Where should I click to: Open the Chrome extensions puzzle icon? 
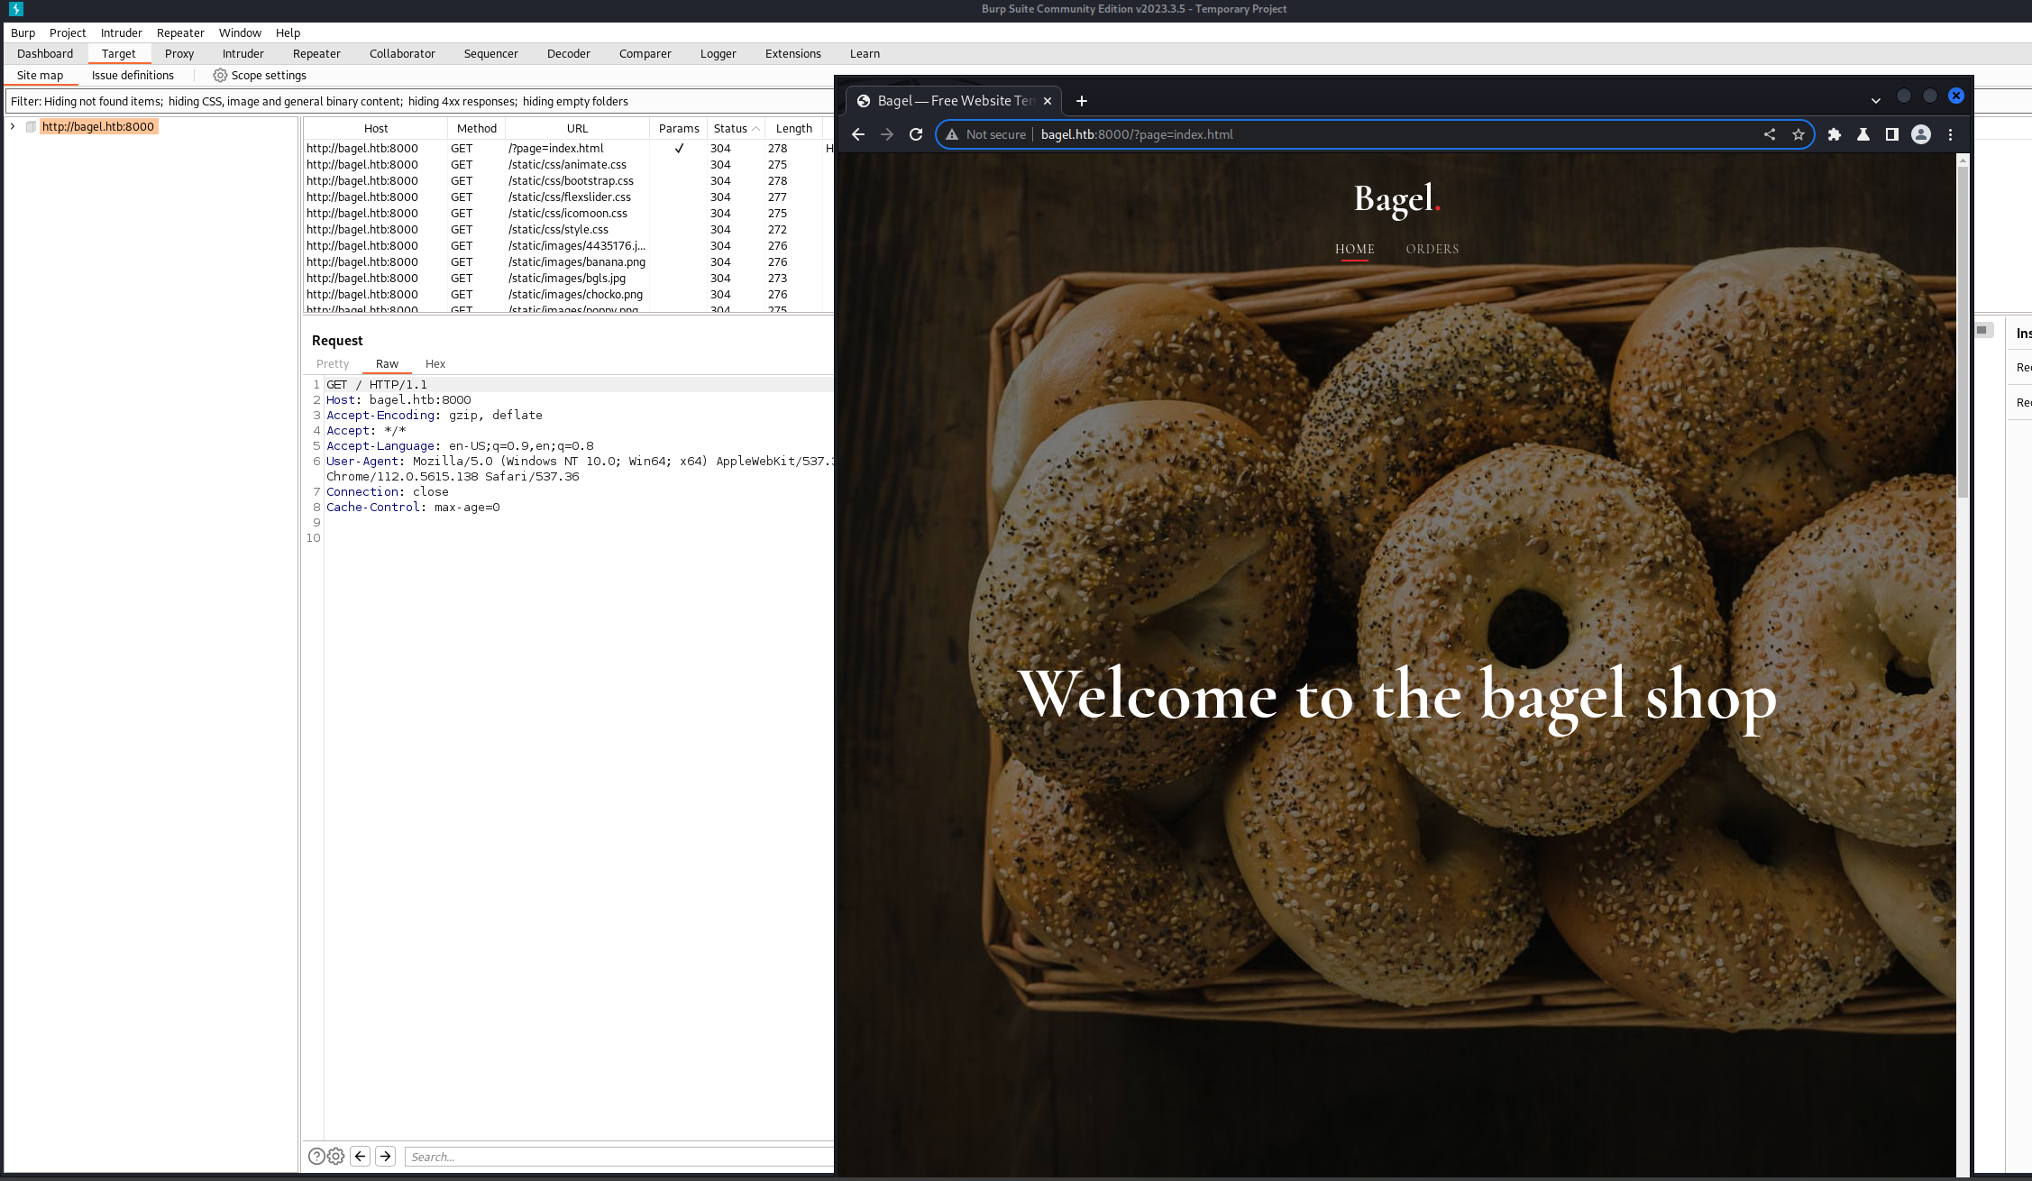1835,133
